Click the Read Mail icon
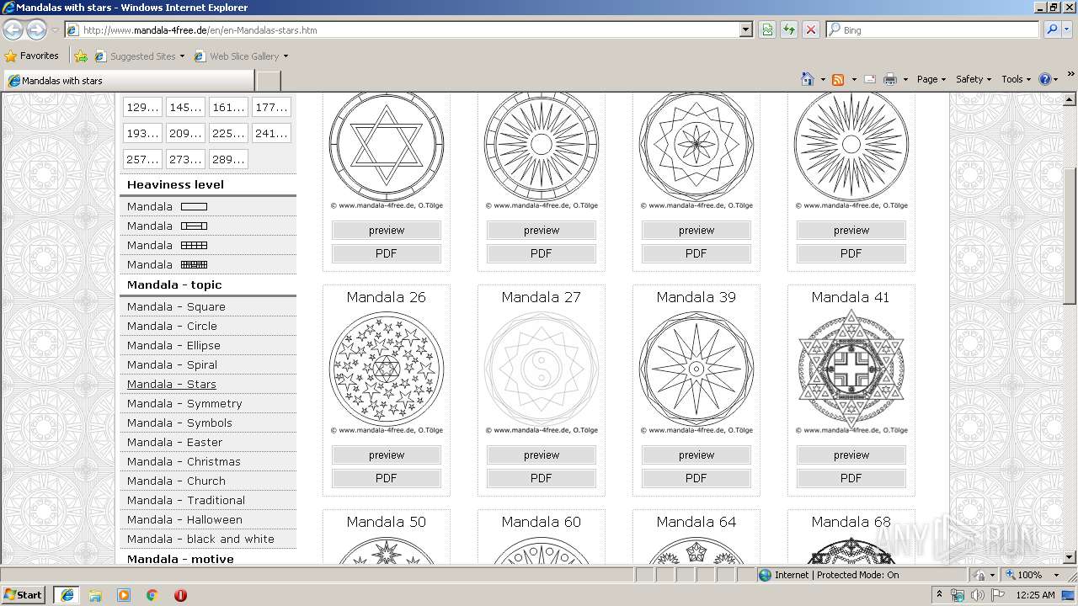1078x606 pixels. (x=870, y=79)
